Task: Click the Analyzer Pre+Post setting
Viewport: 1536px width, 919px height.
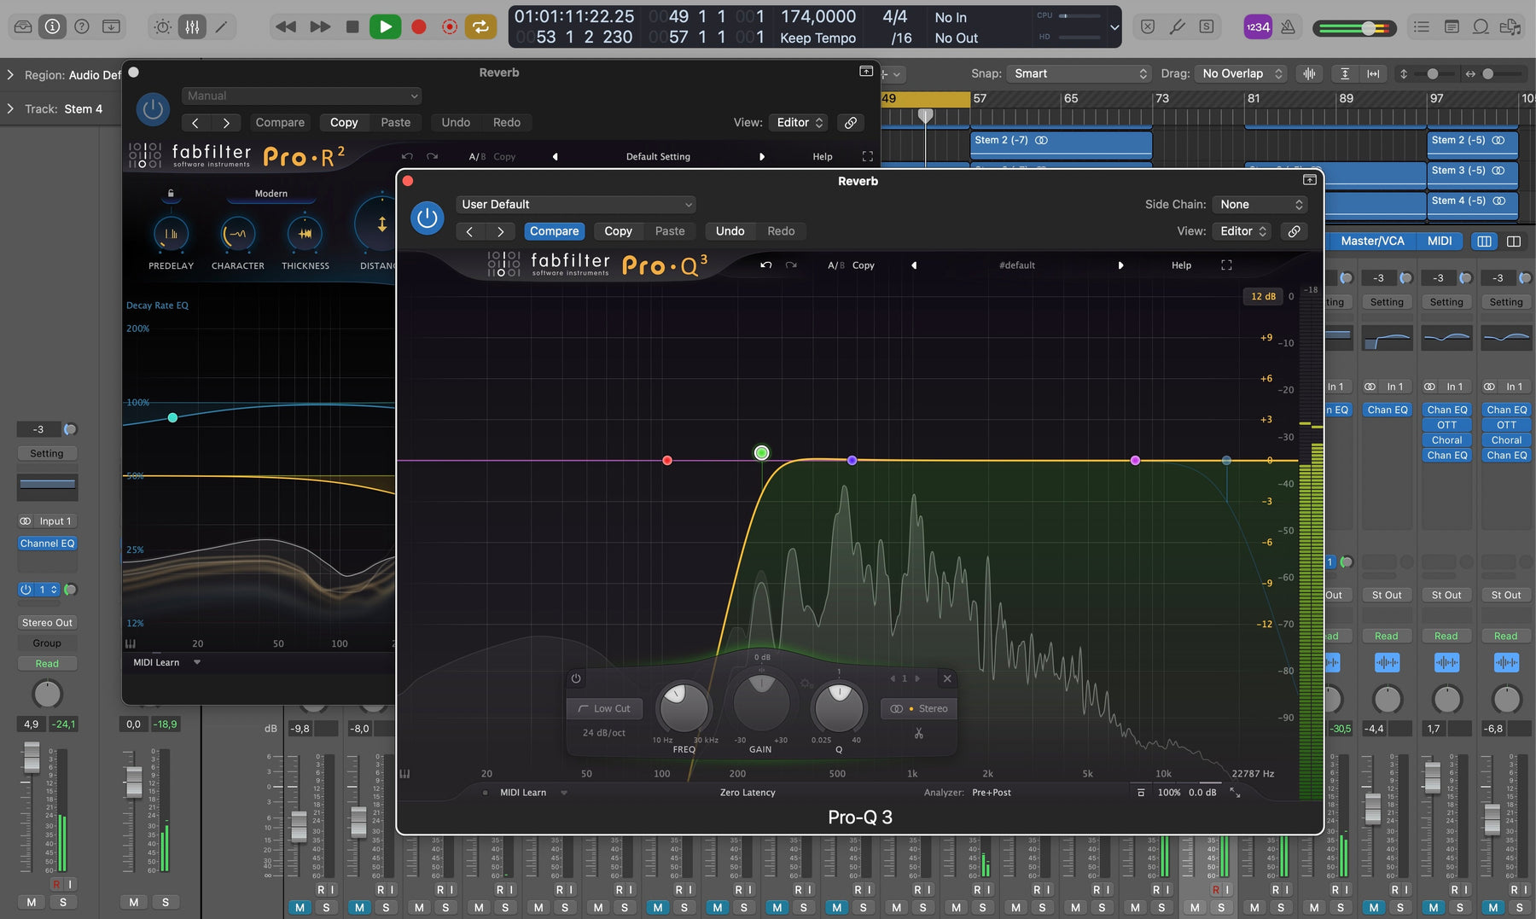Action: (991, 793)
